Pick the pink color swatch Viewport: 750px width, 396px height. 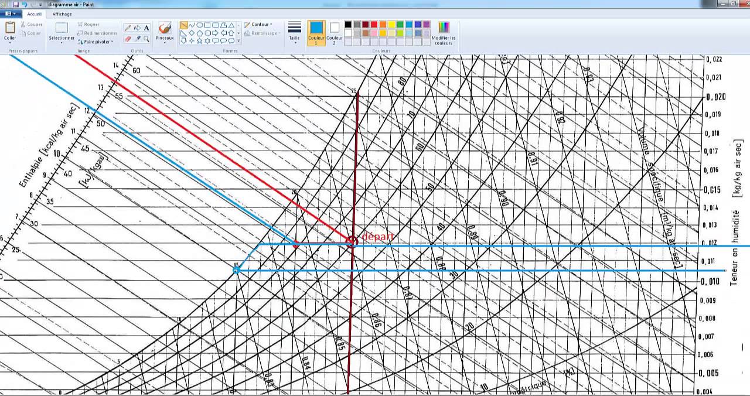(374, 33)
